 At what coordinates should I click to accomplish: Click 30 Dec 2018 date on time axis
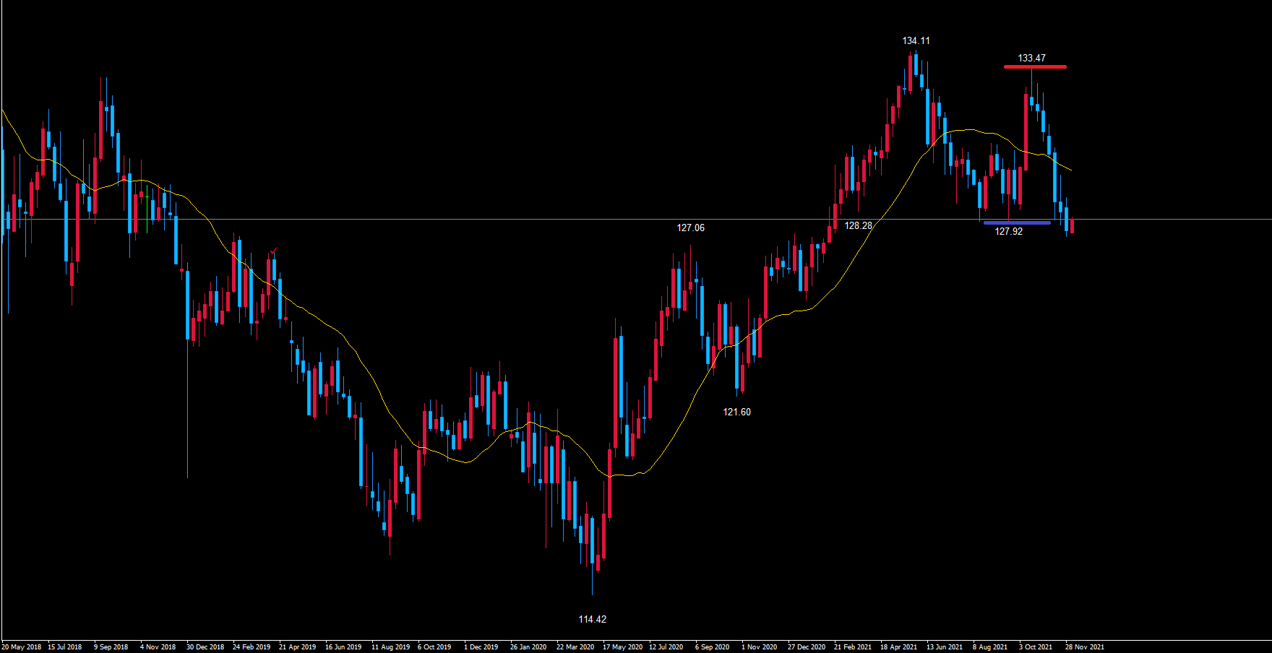tap(205, 646)
